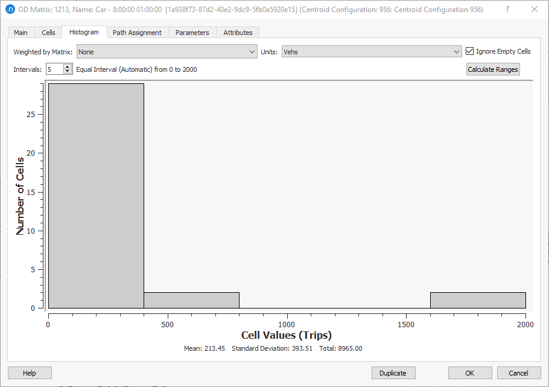
Task: View the Attributes tab
Action: [x=237, y=32]
